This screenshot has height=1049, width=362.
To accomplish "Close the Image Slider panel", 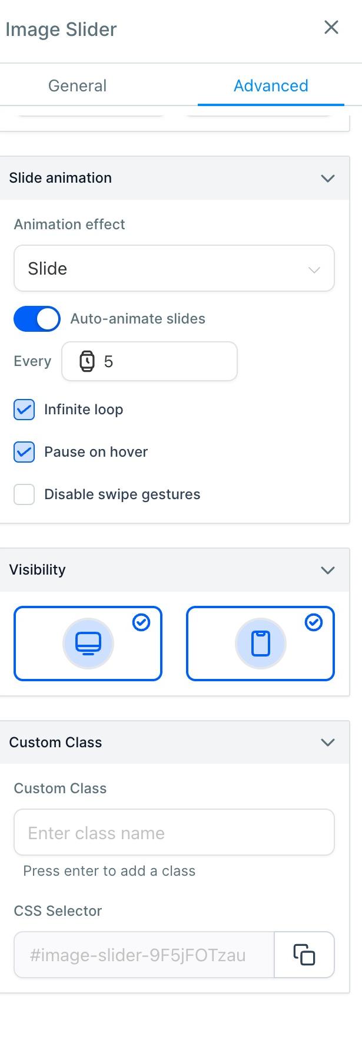I will [331, 27].
